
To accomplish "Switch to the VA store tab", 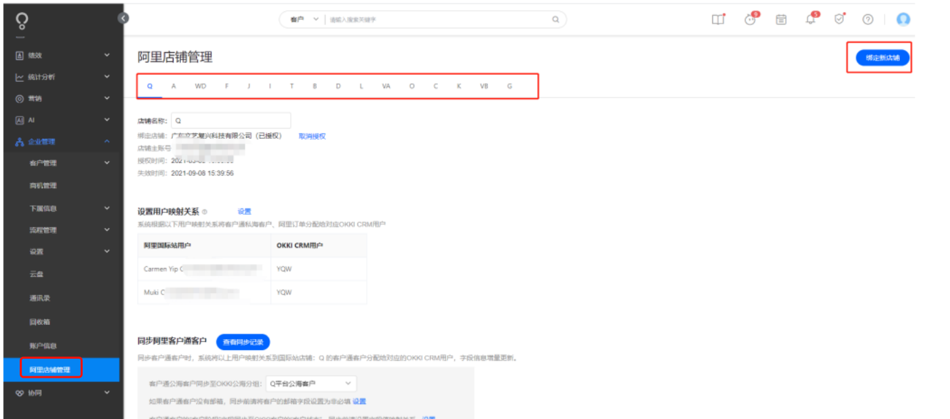I will [x=386, y=86].
